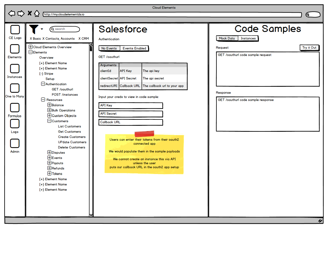Collapse the Stripe element node
The width and height of the screenshot is (328, 253).
click(x=41, y=74)
